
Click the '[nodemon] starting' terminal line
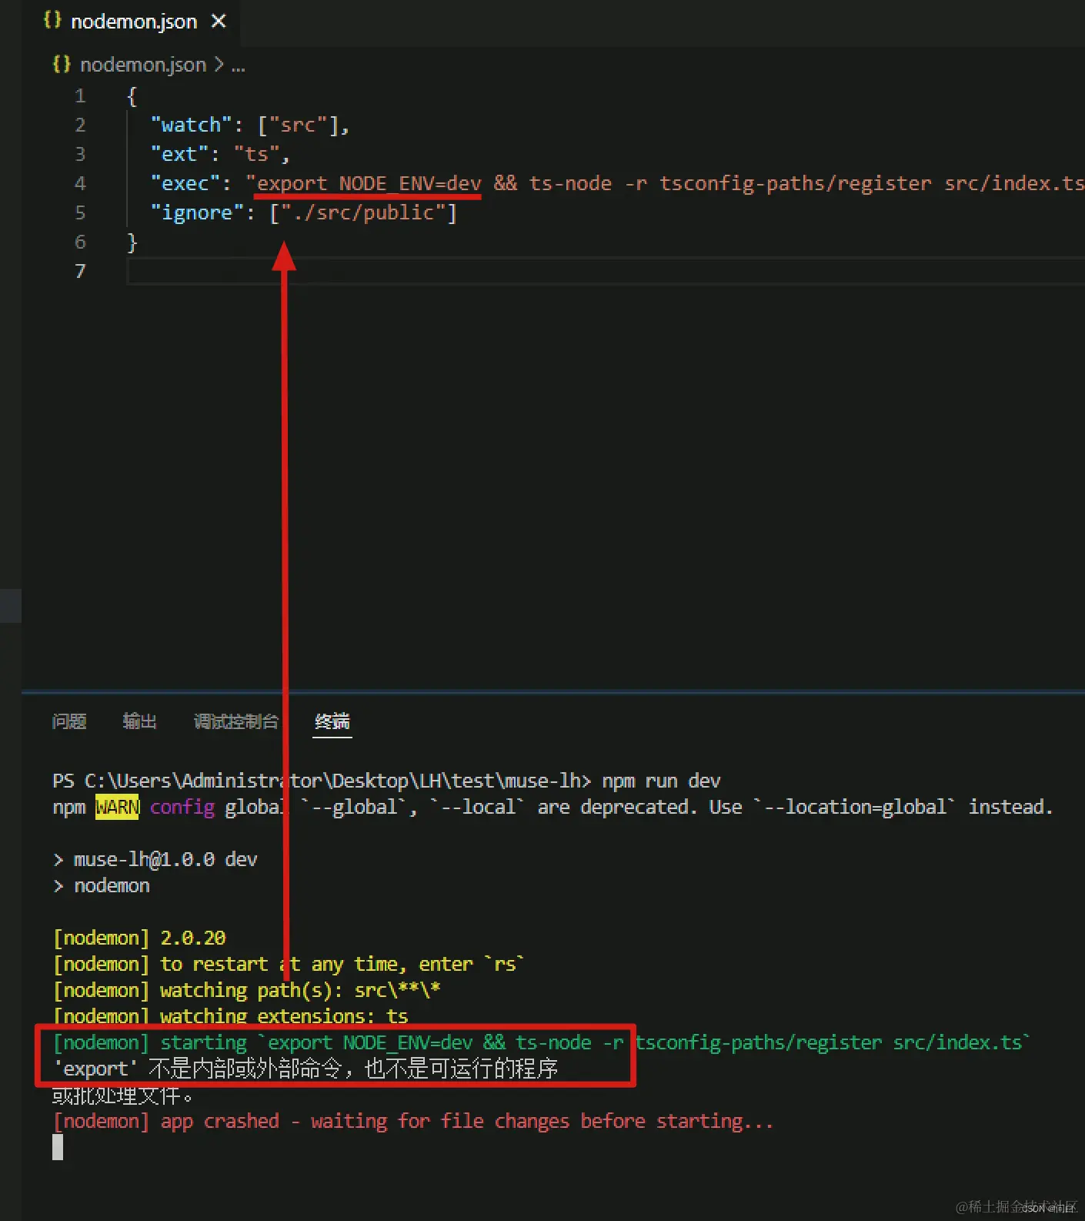tap(541, 1042)
